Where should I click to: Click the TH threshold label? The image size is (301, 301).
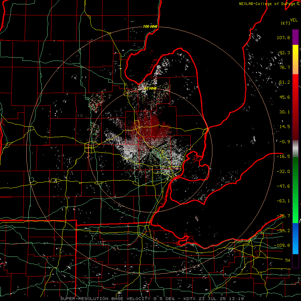pos(287,261)
